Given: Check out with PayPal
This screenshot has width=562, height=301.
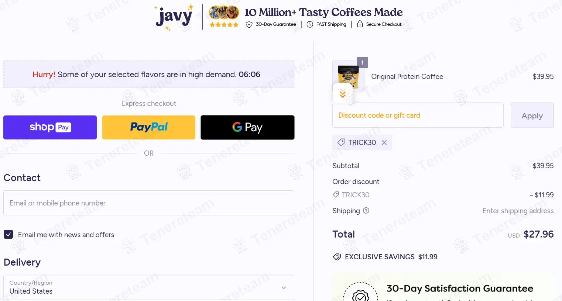Looking at the screenshot, I should (149, 127).
